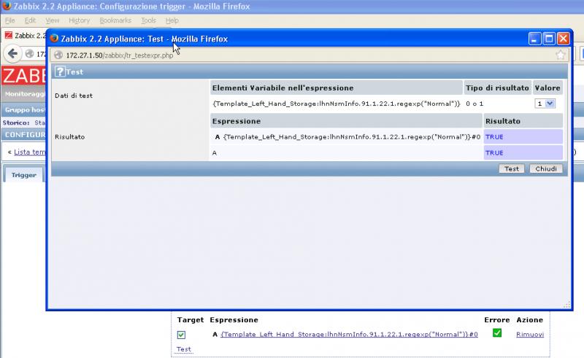Click the green Errore check icon

(x=497, y=332)
